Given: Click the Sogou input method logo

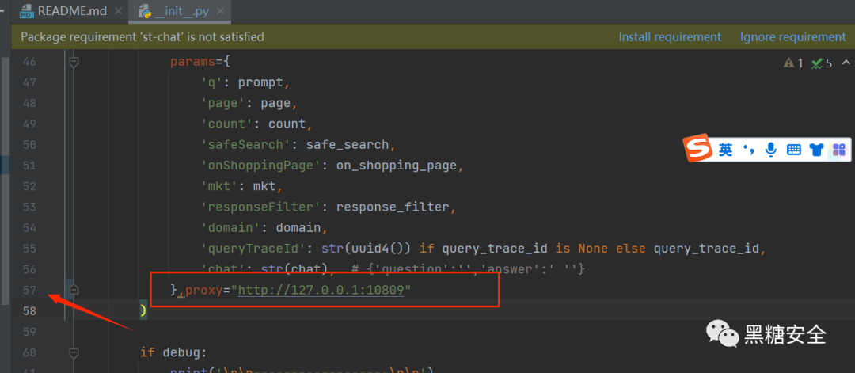Looking at the screenshot, I should pyautogui.click(x=698, y=149).
